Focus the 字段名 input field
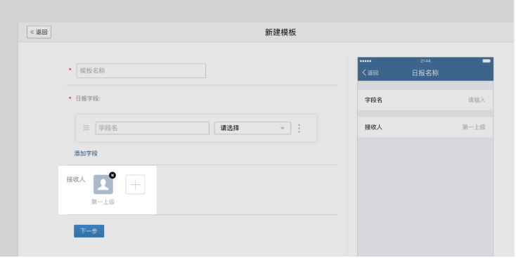 [153, 128]
